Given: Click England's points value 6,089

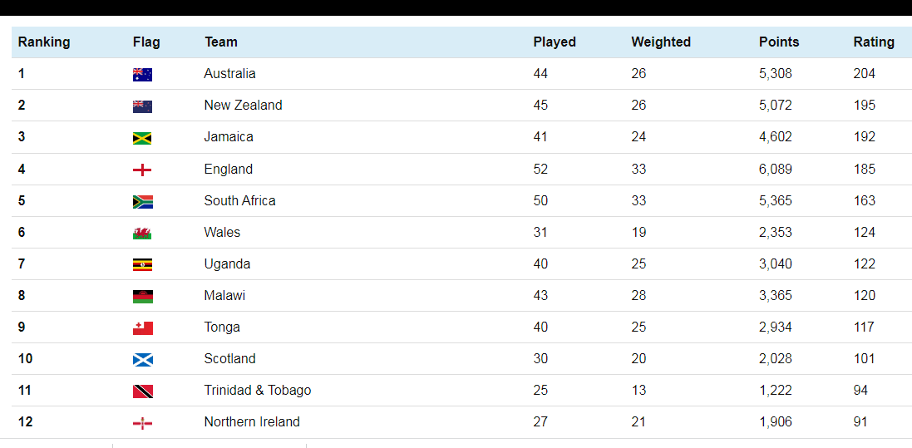Looking at the screenshot, I should pyautogui.click(x=776, y=170).
